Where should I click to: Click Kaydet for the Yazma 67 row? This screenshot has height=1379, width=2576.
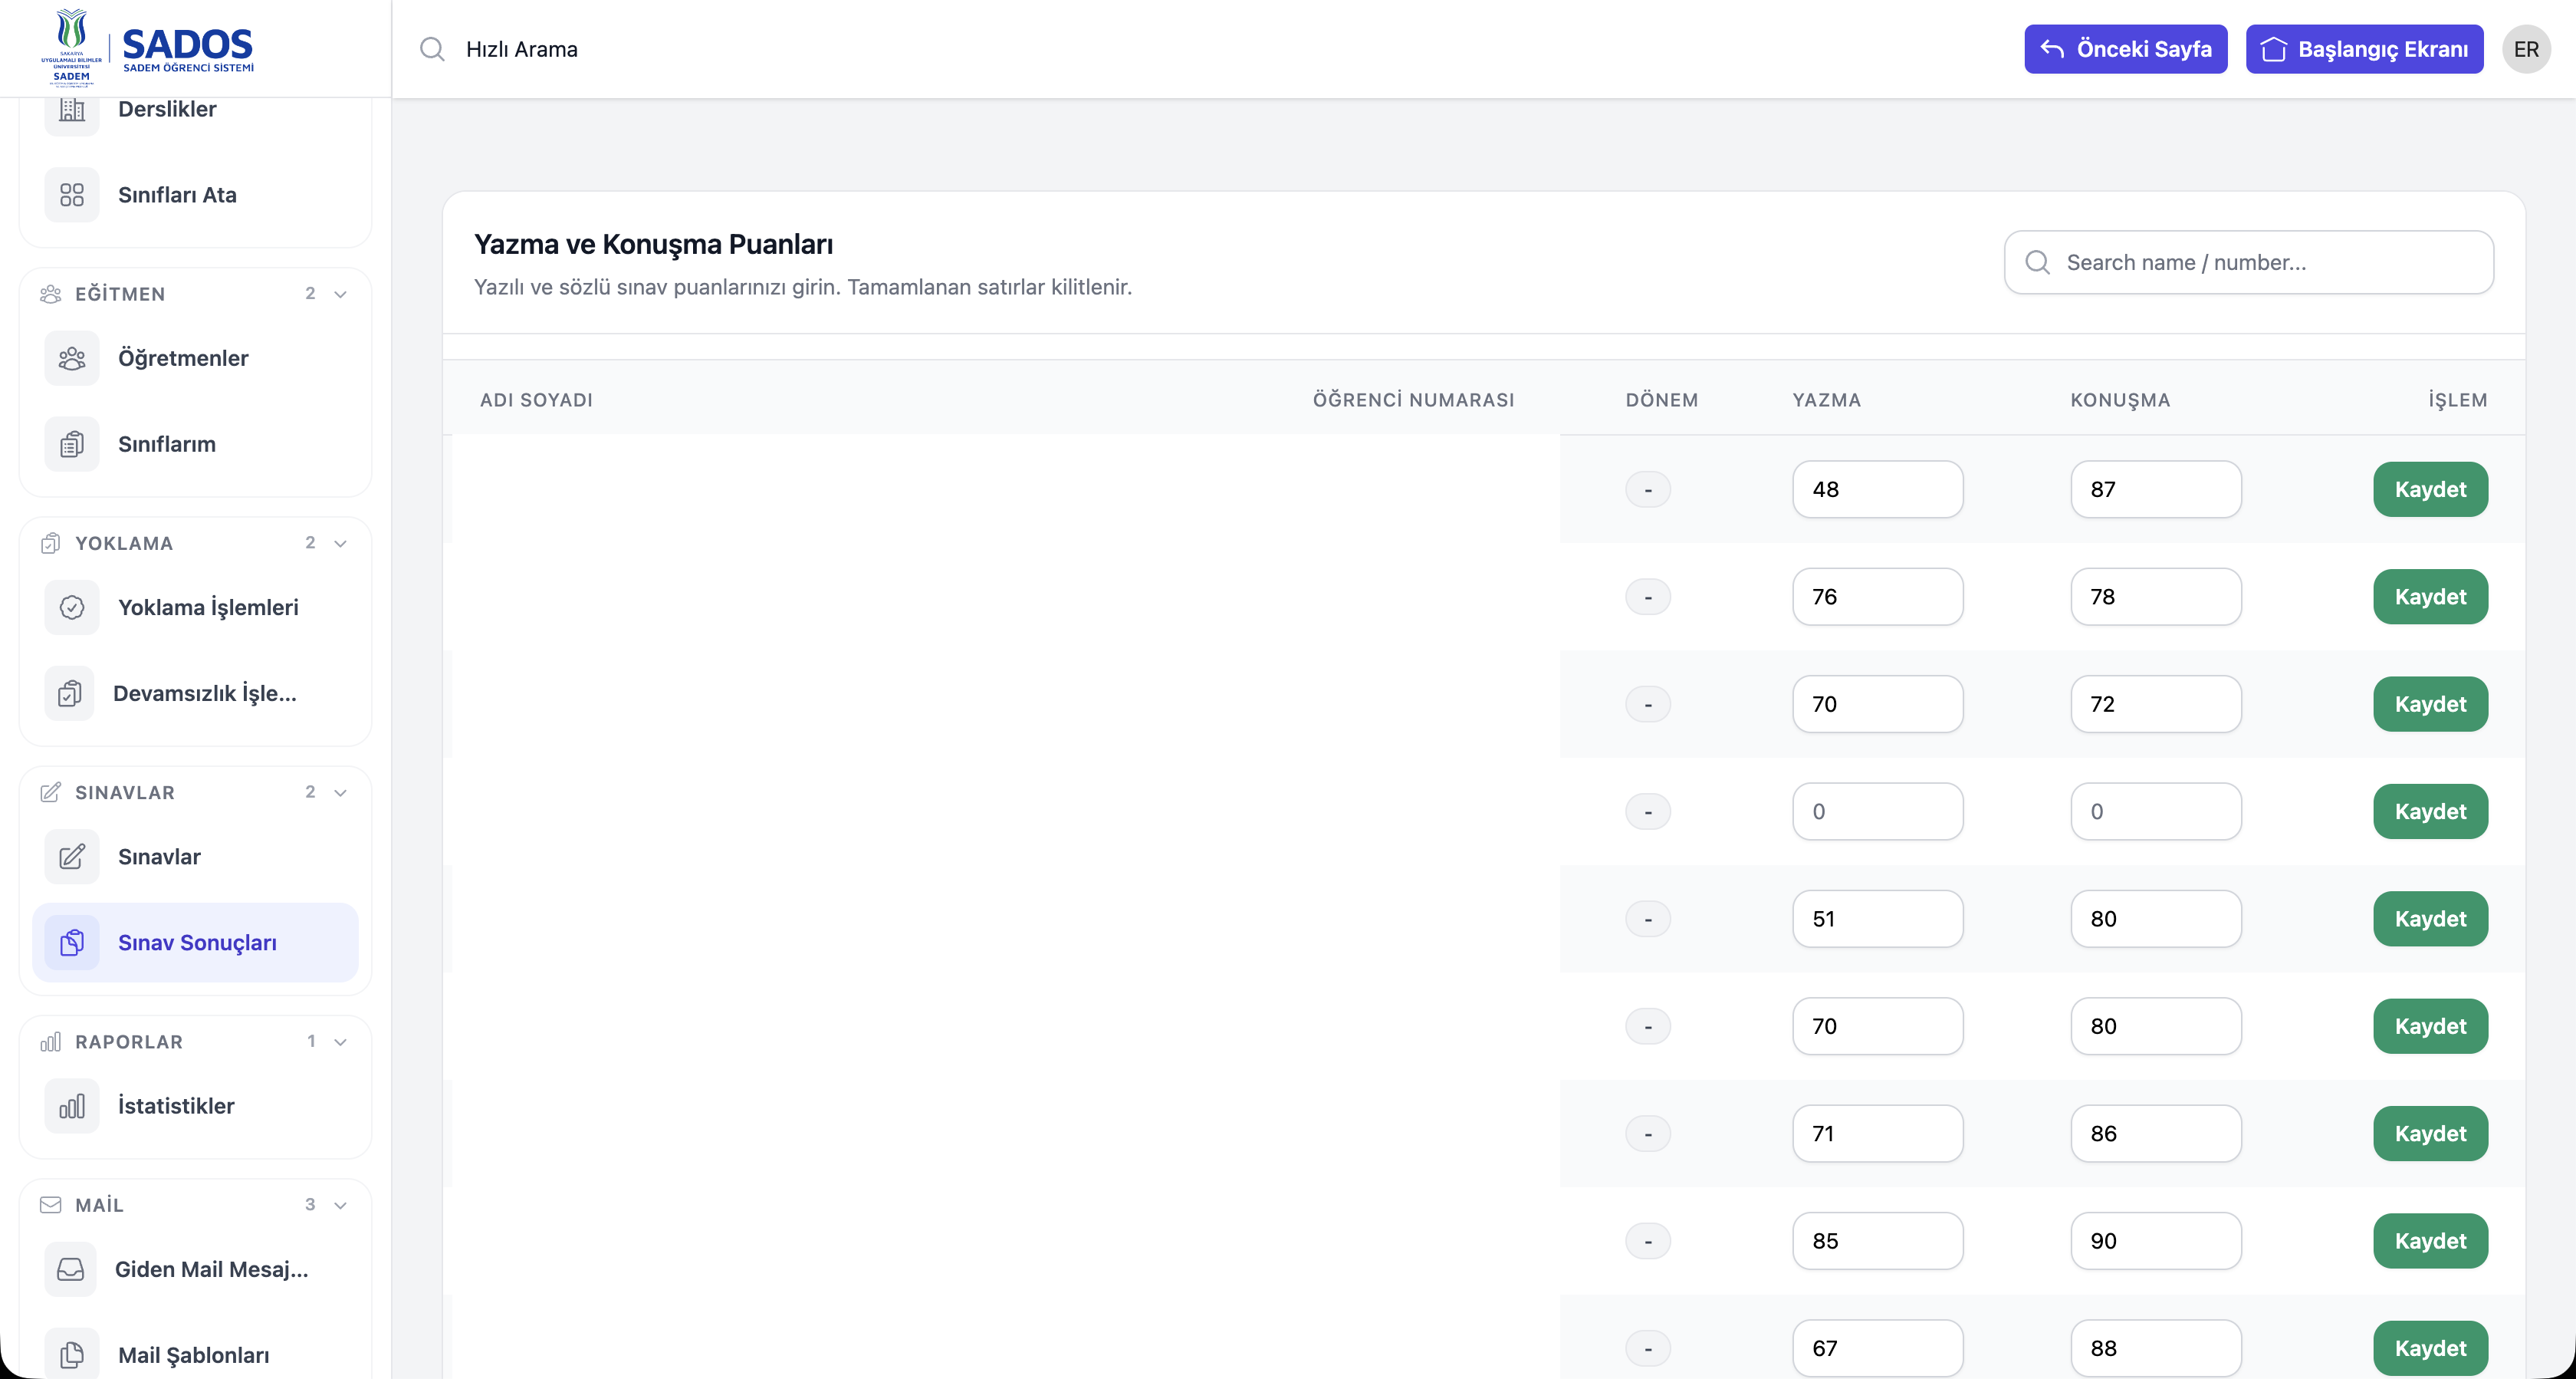(x=2430, y=1348)
